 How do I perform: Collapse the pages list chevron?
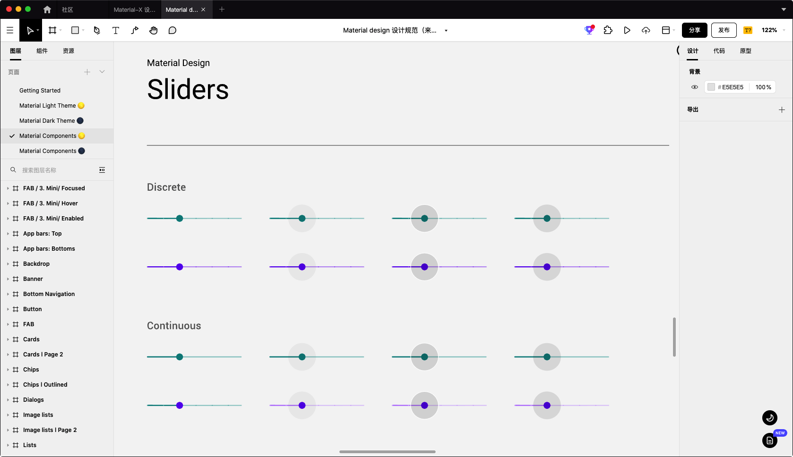102,72
